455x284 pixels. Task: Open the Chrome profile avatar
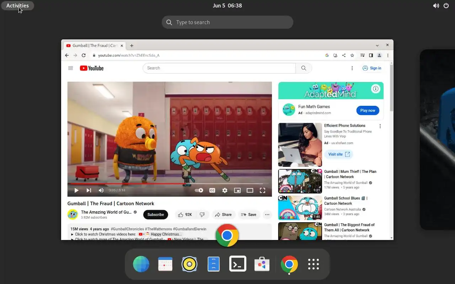[379, 55]
